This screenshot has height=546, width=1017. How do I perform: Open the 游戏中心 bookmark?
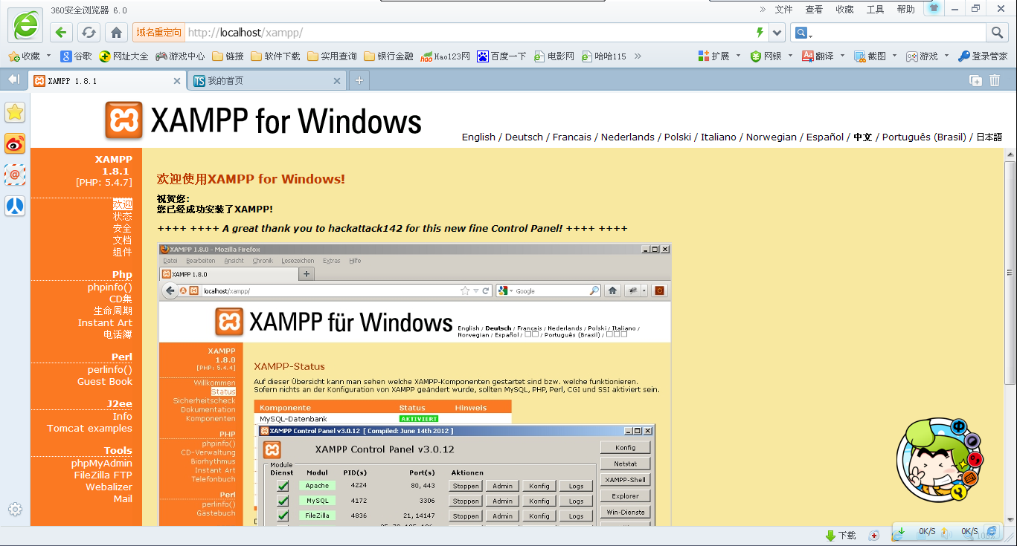coord(179,56)
